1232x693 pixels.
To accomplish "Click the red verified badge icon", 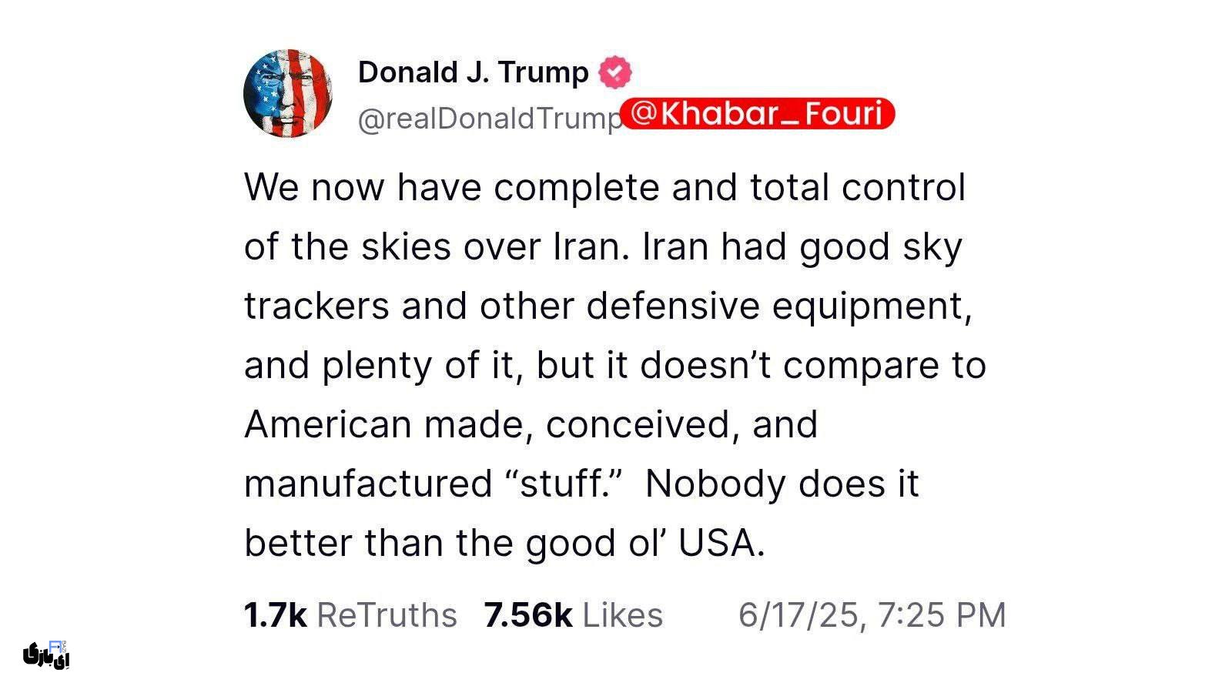I will click(x=614, y=72).
